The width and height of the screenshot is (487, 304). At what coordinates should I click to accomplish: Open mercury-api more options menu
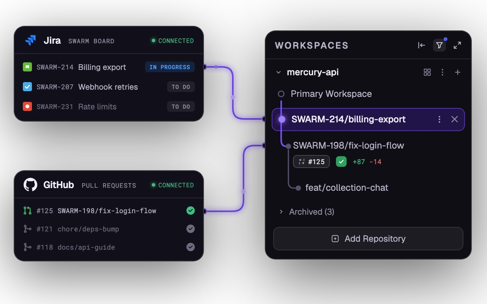point(442,72)
